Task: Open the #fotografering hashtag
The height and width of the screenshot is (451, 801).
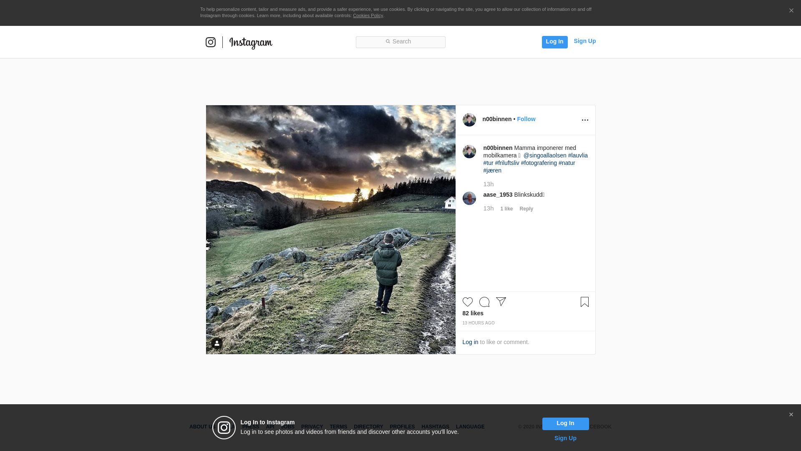Action: (539, 163)
